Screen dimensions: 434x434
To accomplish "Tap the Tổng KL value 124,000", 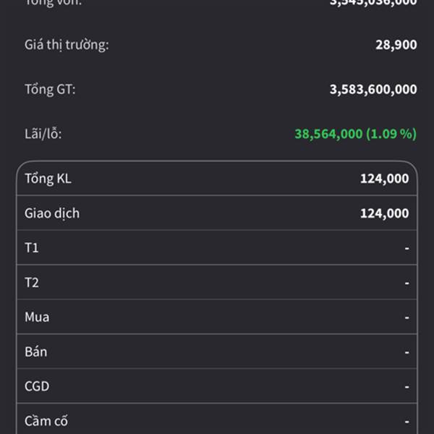I will click(x=384, y=179).
